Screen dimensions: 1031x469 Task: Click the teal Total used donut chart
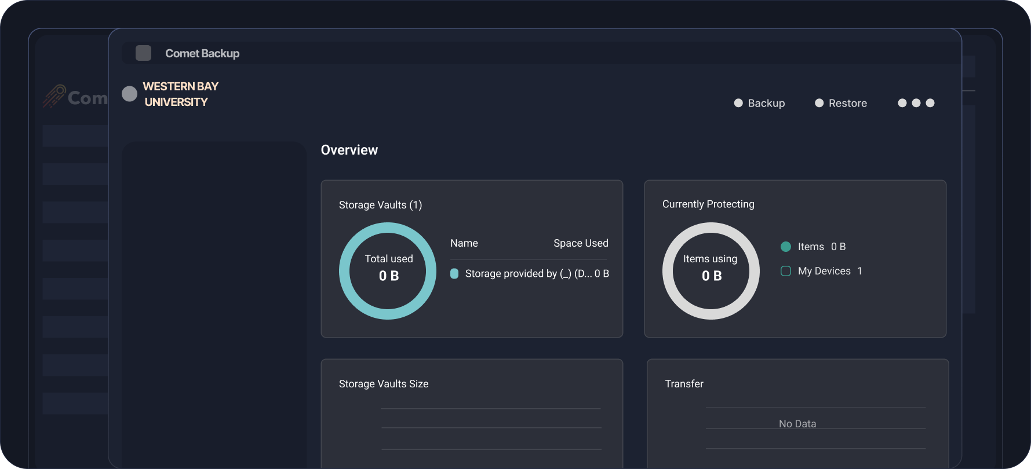[x=388, y=271]
